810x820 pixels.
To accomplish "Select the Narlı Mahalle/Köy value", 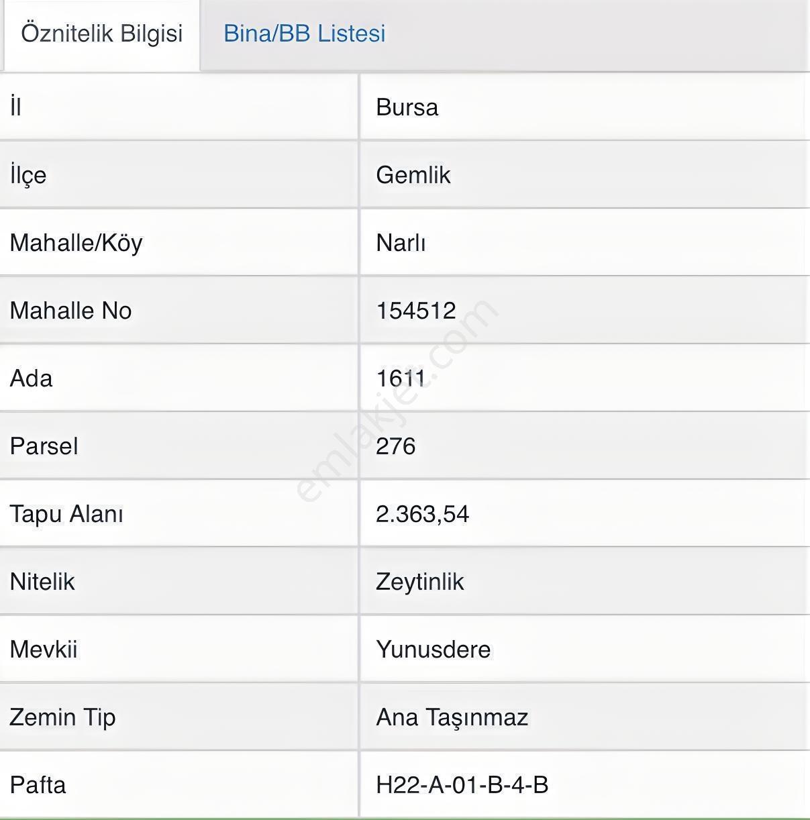I will click(401, 243).
